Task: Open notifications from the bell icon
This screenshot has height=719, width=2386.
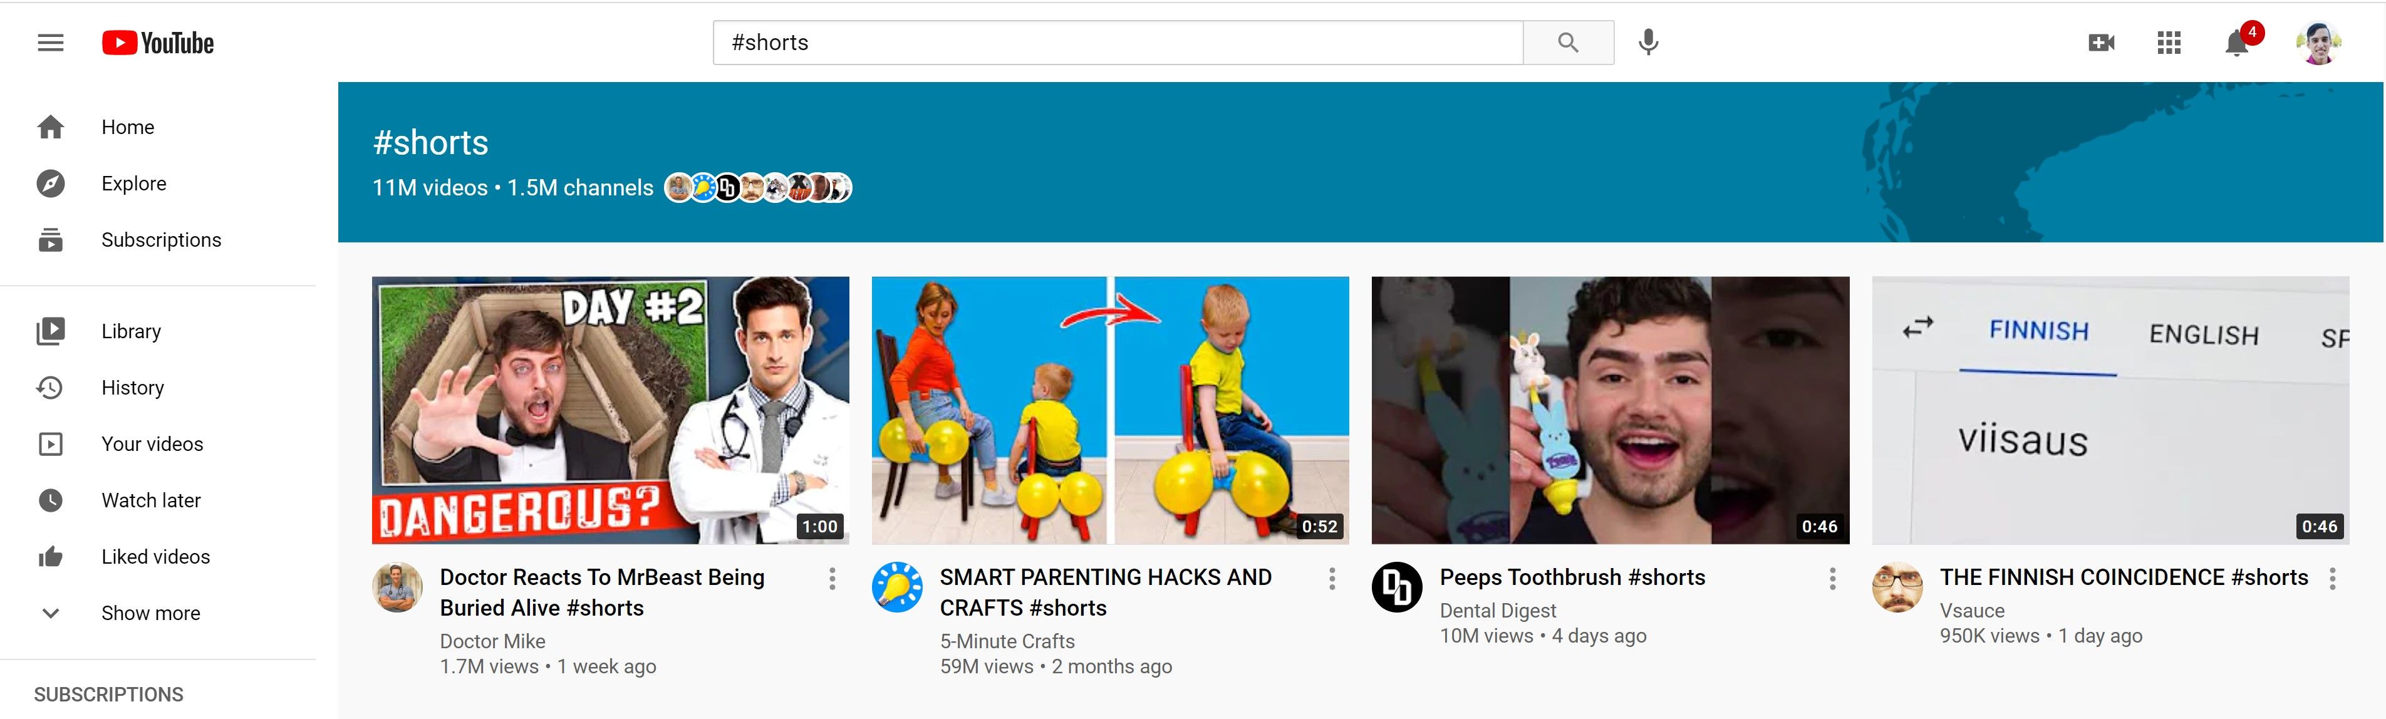Action: point(2238,44)
